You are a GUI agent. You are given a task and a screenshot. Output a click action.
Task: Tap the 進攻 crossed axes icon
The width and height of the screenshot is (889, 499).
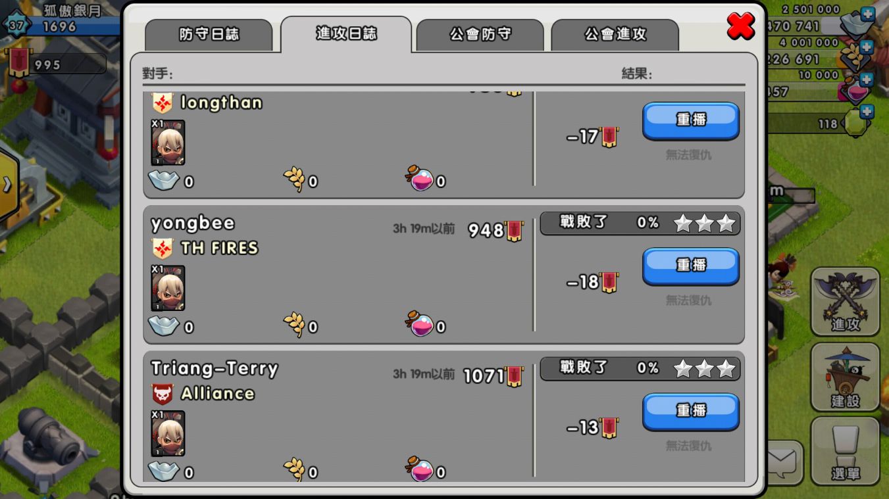click(846, 302)
